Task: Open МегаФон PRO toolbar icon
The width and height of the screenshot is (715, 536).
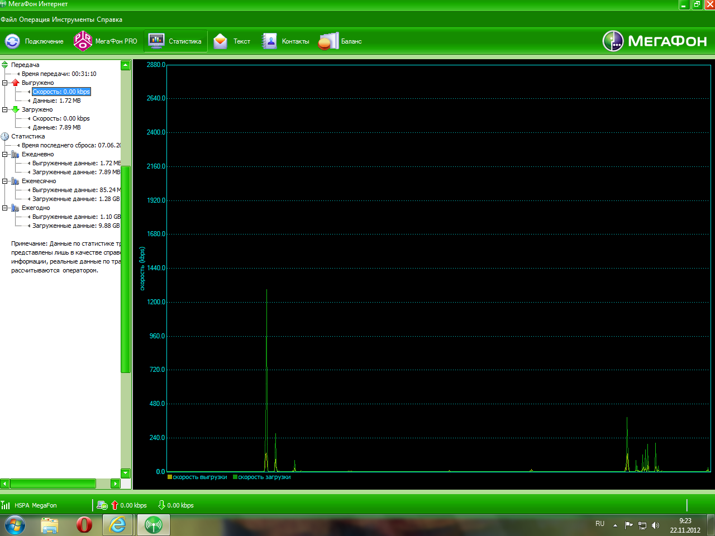Action: 83,41
